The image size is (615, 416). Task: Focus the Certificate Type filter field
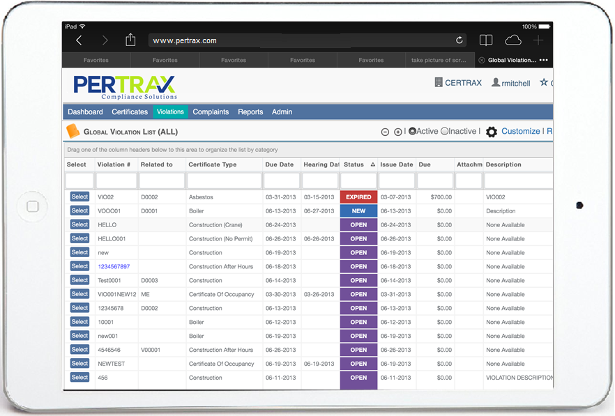tap(224, 180)
